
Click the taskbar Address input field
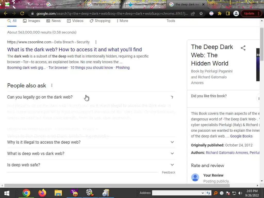click(x=176, y=193)
